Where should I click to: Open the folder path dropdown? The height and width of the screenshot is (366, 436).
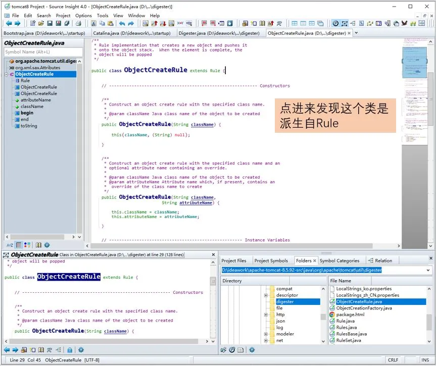[x=428, y=270]
